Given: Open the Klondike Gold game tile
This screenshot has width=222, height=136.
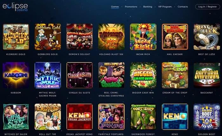Looking at the screenshot, I should click(x=16, y=37).
